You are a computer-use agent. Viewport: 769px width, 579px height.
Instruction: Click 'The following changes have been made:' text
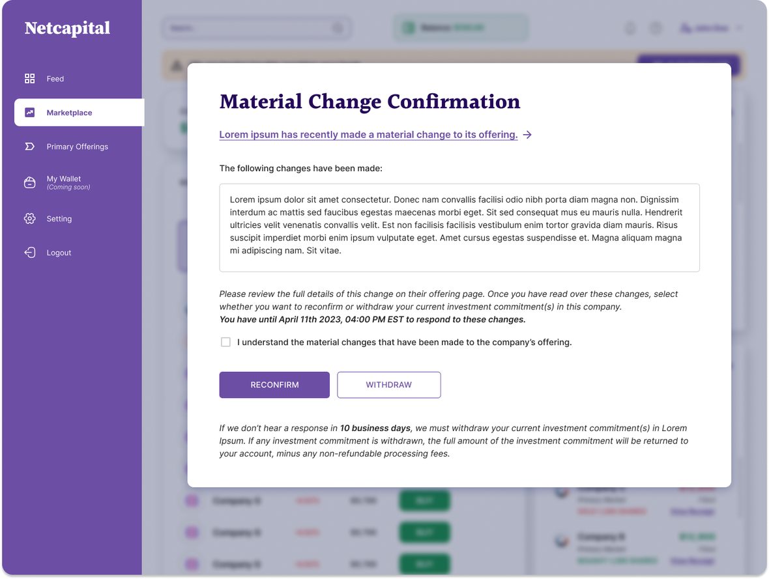pyautogui.click(x=300, y=168)
